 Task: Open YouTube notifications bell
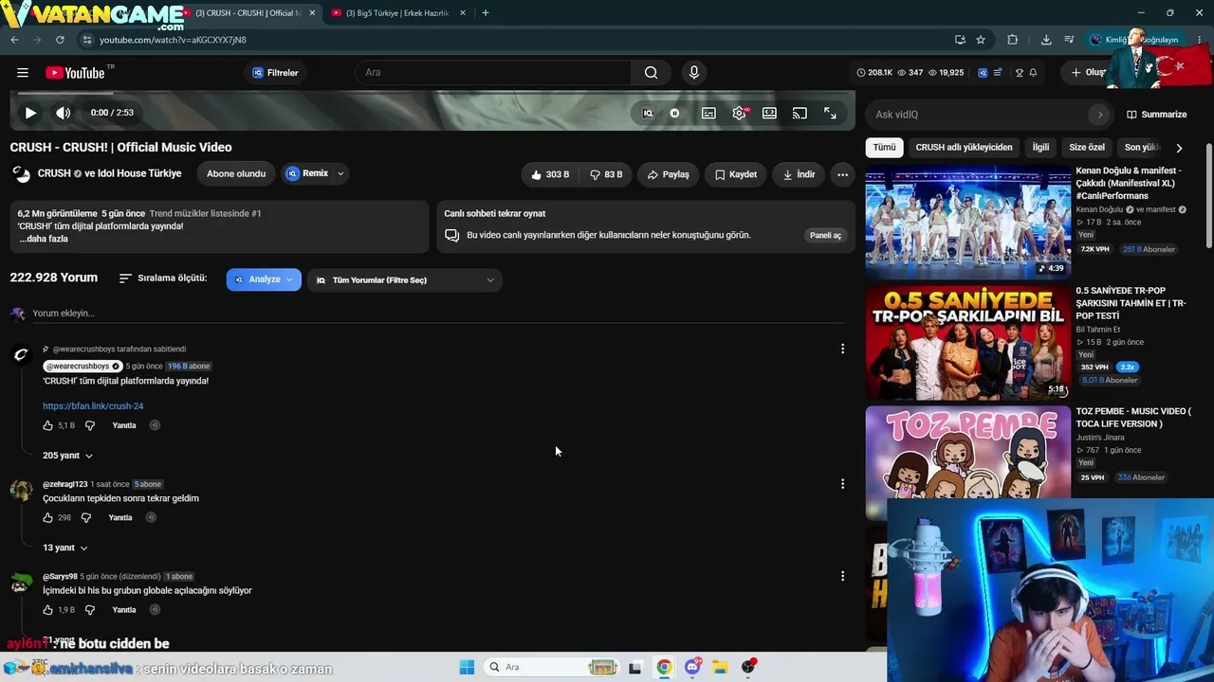(x=1033, y=73)
